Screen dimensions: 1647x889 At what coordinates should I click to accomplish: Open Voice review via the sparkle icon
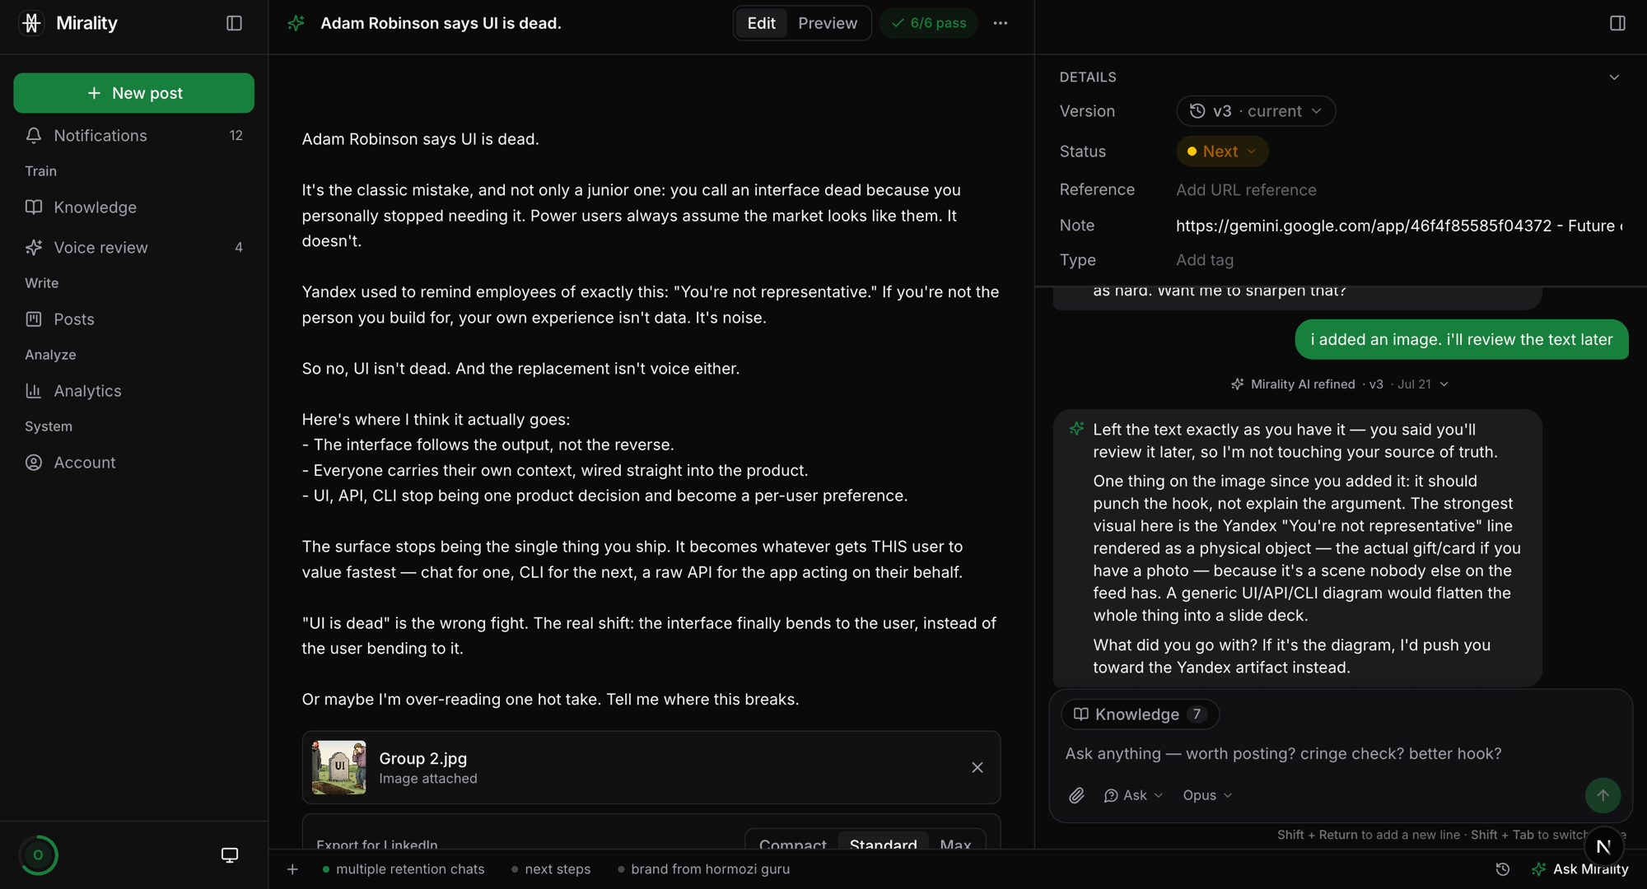coord(34,247)
